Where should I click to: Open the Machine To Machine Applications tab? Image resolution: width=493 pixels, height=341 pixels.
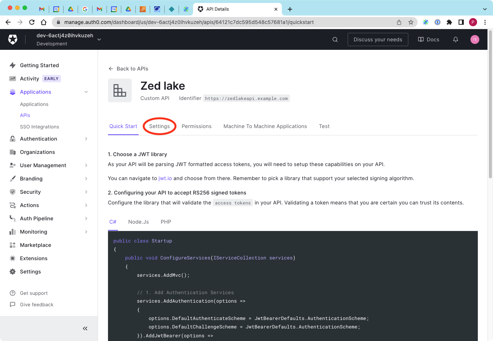coord(265,126)
